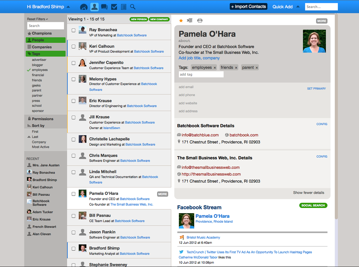Open the lists icon in top bar

click(124, 7)
